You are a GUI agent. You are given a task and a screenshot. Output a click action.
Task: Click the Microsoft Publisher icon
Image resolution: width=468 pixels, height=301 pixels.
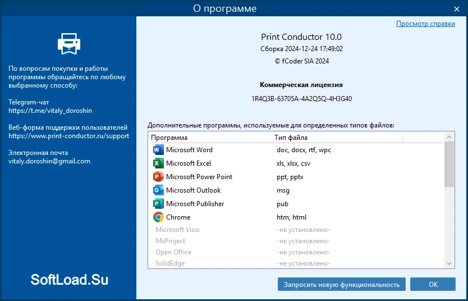pyautogui.click(x=158, y=204)
